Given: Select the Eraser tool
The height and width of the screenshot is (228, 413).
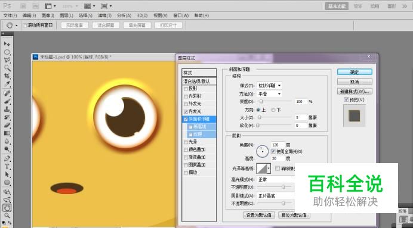Looking at the screenshot, I should pos(7,125).
